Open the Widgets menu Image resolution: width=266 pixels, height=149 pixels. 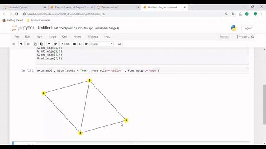pos(93,36)
